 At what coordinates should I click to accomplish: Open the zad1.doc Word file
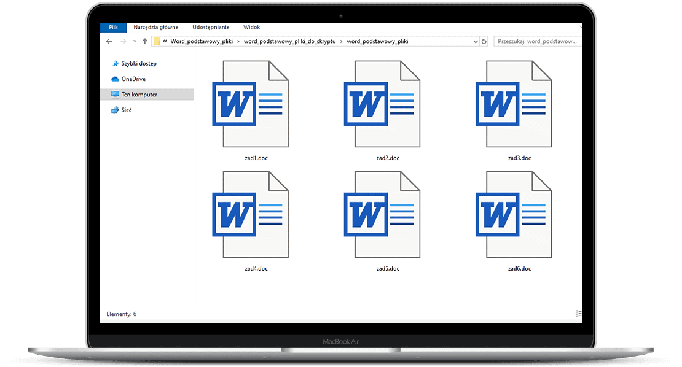(250, 104)
